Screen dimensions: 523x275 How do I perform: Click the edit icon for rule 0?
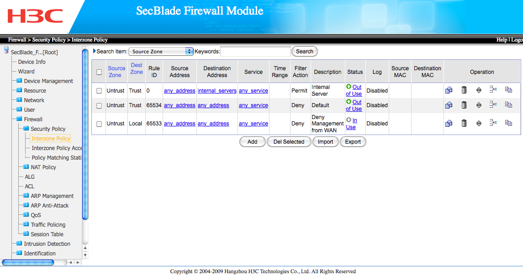449,90
